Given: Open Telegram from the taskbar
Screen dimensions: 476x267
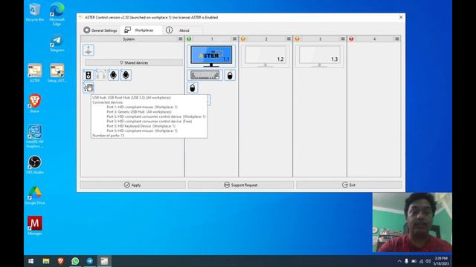Looking at the screenshot, I should (89, 261).
